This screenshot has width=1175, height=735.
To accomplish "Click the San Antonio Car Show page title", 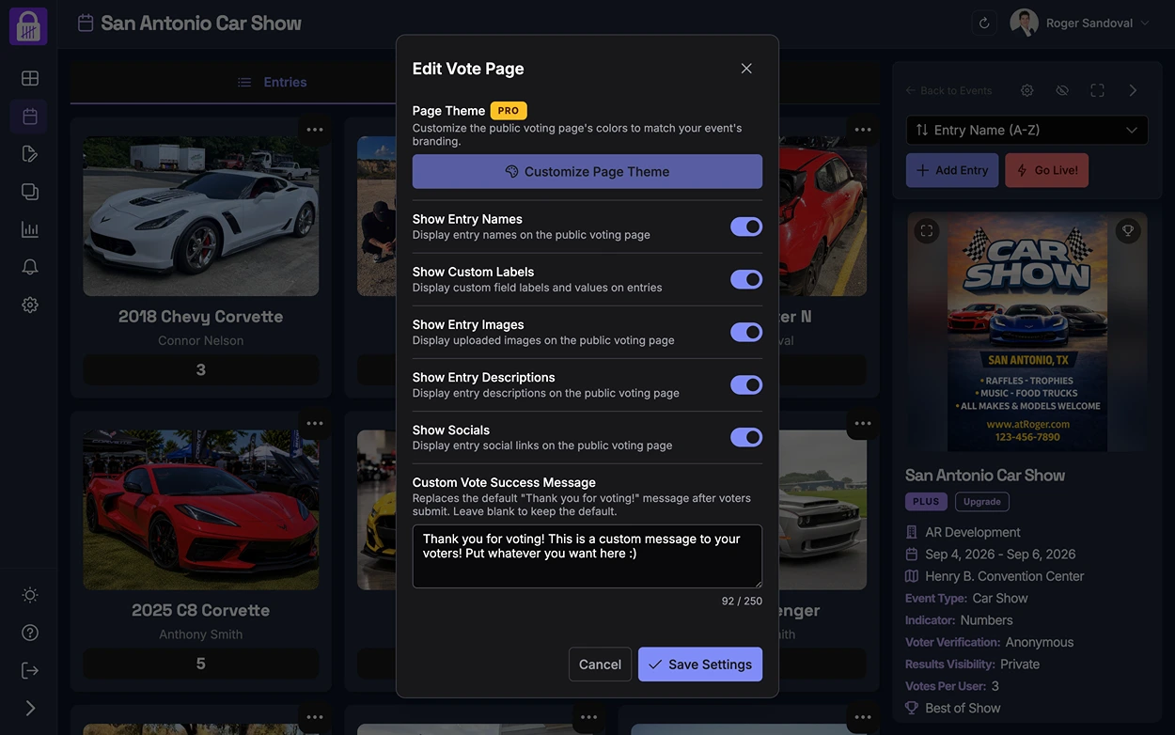I will pos(201,23).
